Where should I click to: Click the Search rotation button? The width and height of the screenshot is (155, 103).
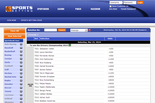point(62,30)
